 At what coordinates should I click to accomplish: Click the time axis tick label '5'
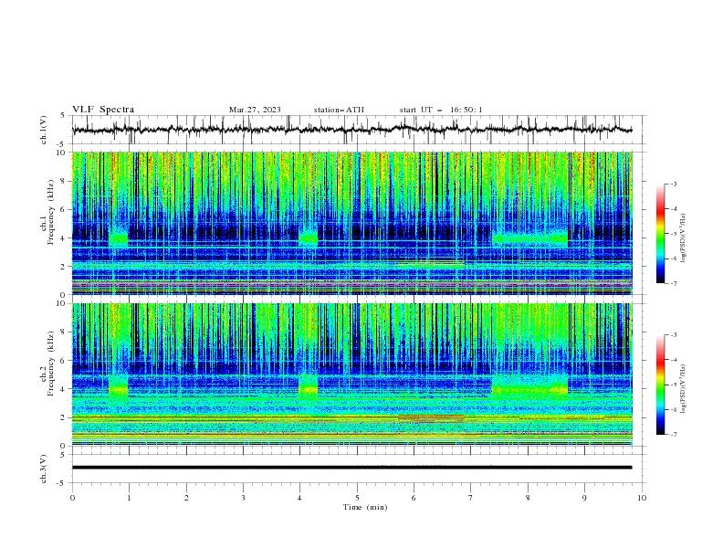coord(357,498)
